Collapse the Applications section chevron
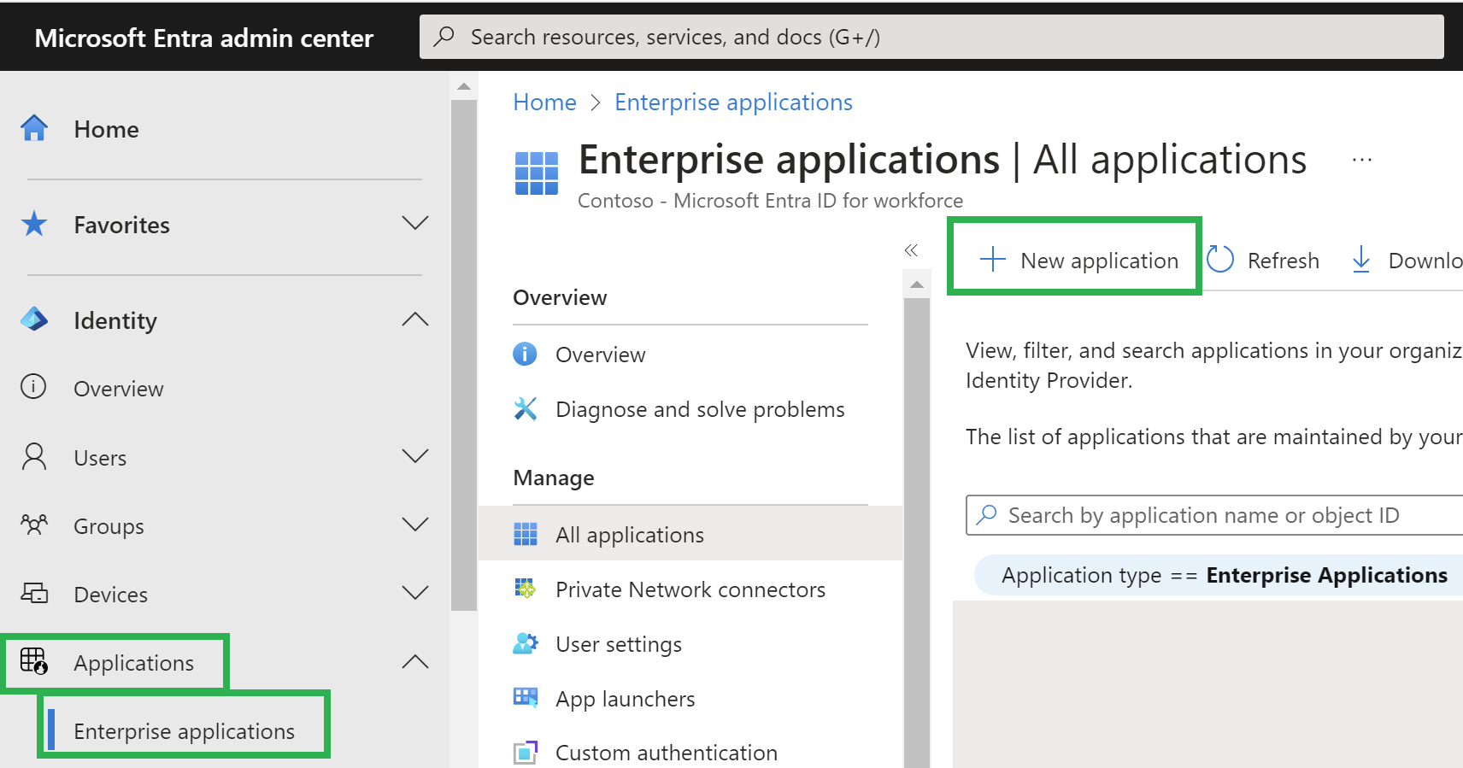 click(x=415, y=661)
